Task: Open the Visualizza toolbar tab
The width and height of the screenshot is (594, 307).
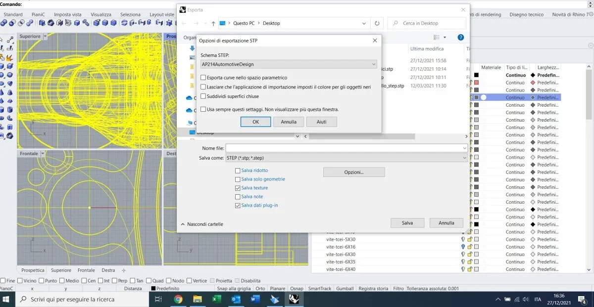Action: tap(100, 14)
